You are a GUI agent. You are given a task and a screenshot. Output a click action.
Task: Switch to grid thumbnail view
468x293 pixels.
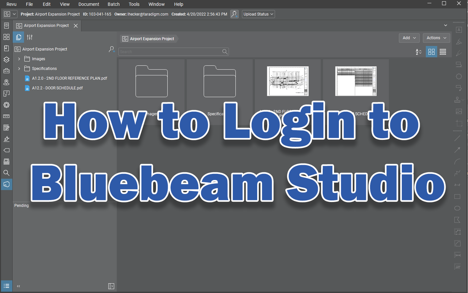tap(431, 52)
